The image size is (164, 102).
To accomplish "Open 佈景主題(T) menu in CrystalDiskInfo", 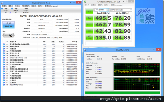I will (x=26, y=6).
